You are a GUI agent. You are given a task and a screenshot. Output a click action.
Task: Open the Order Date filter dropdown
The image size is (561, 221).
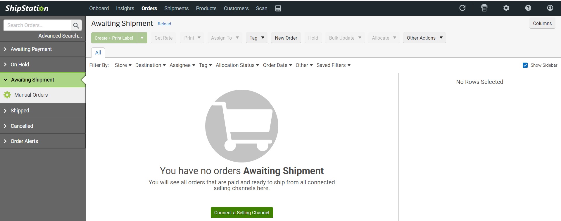pos(277,65)
